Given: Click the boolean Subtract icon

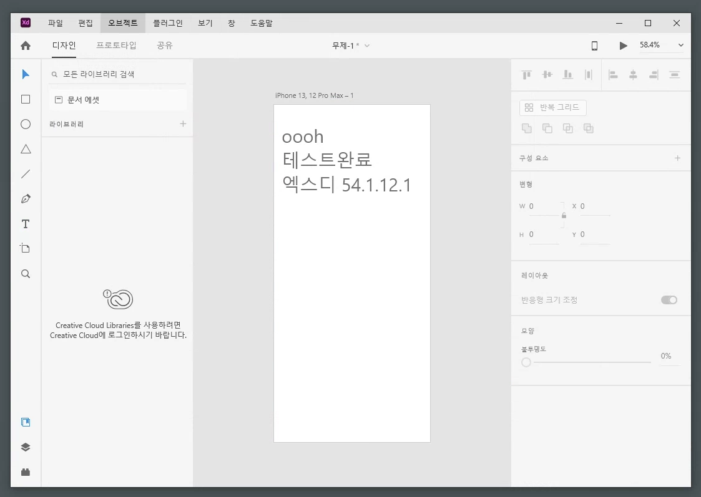Looking at the screenshot, I should (x=547, y=128).
